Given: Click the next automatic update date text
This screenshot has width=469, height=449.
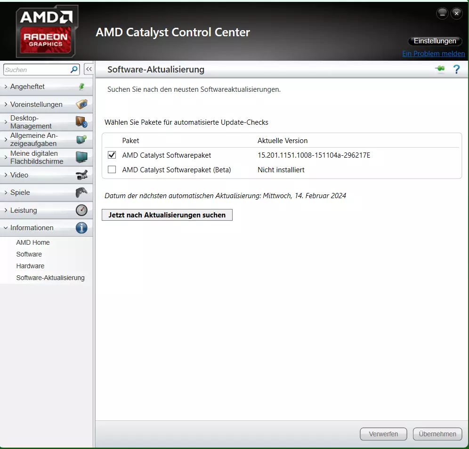Looking at the screenshot, I should [x=225, y=196].
